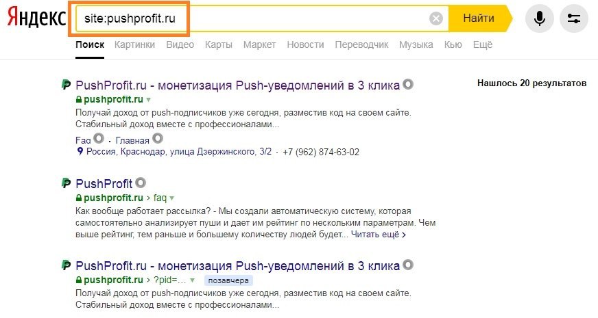The width and height of the screenshot is (598, 318).
Task: Open the Карты tab
Action: click(219, 44)
